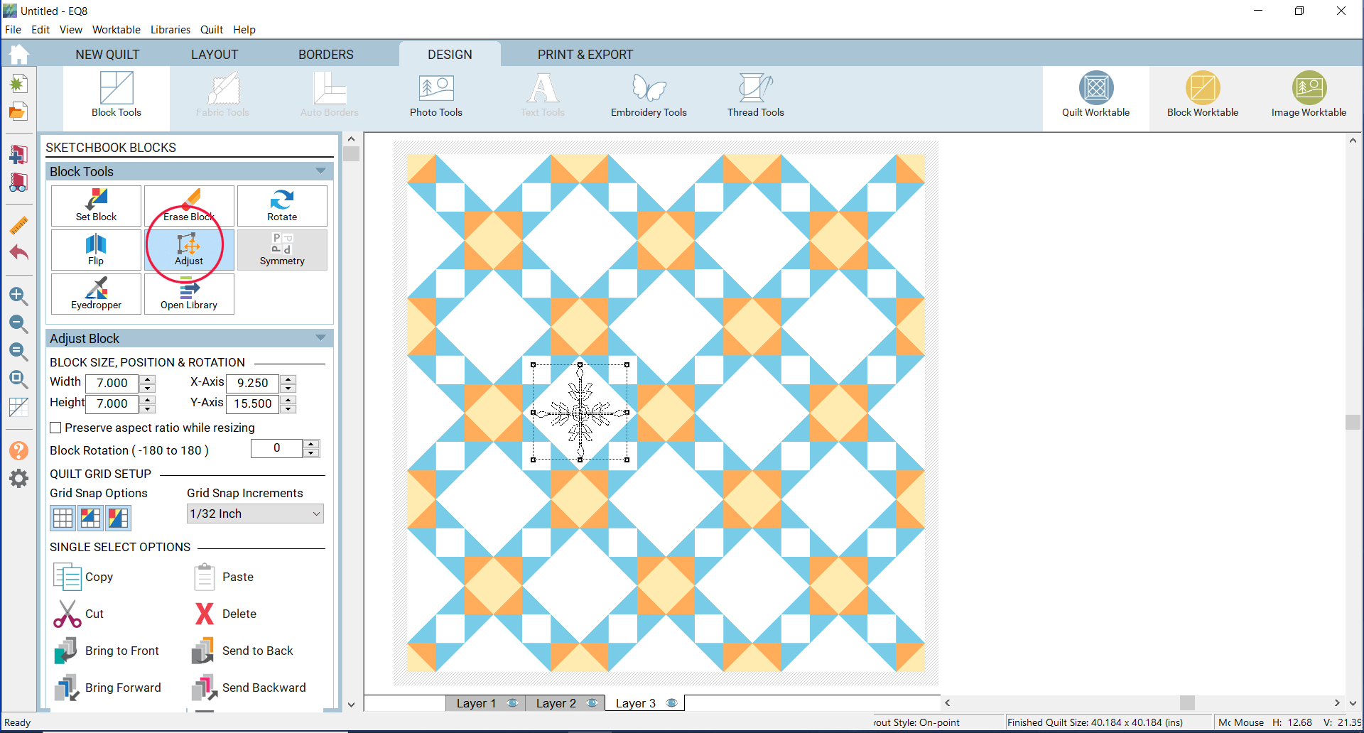Screen dimensions: 1364x733
Task: Toggle Layer 1 visibility eye
Action: coord(512,703)
